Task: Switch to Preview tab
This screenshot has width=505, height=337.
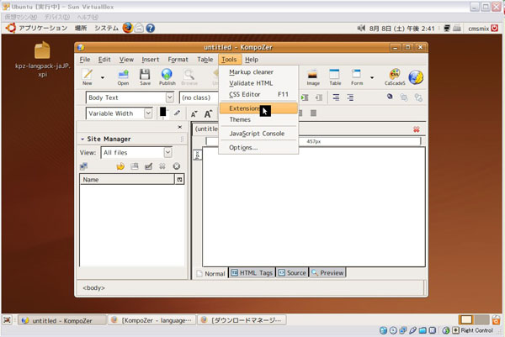Action: pyautogui.click(x=327, y=272)
